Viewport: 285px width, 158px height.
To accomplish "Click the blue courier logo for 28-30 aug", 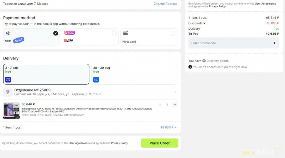I will click(x=96, y=80).
